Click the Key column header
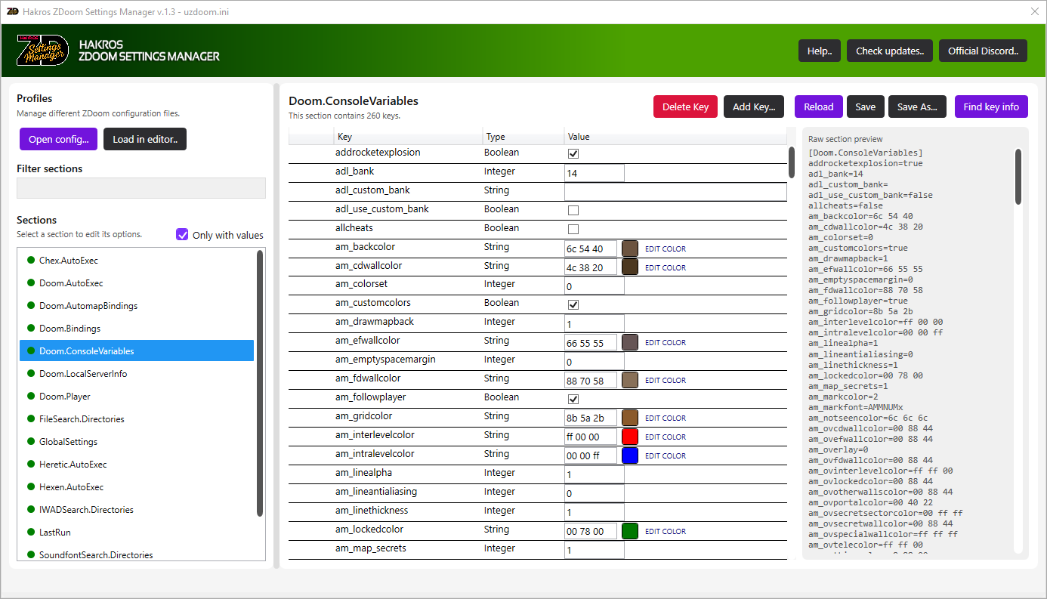This screenshot has height=599, width=1047. (408, 137)
